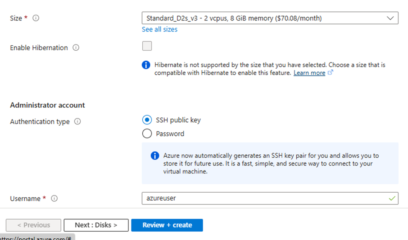Image resolution: width=408 pixels, height=240 pixels.
Task: Click the blue info icon in Hibernate notice
Action: click(x=146, y=65)
